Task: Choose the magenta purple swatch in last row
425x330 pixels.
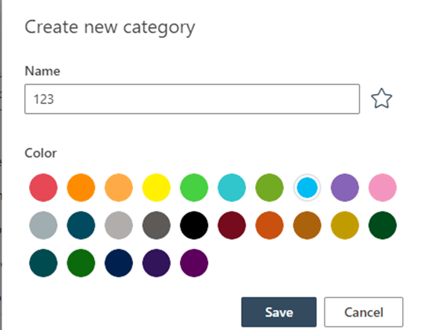Action: click(194, 264)
